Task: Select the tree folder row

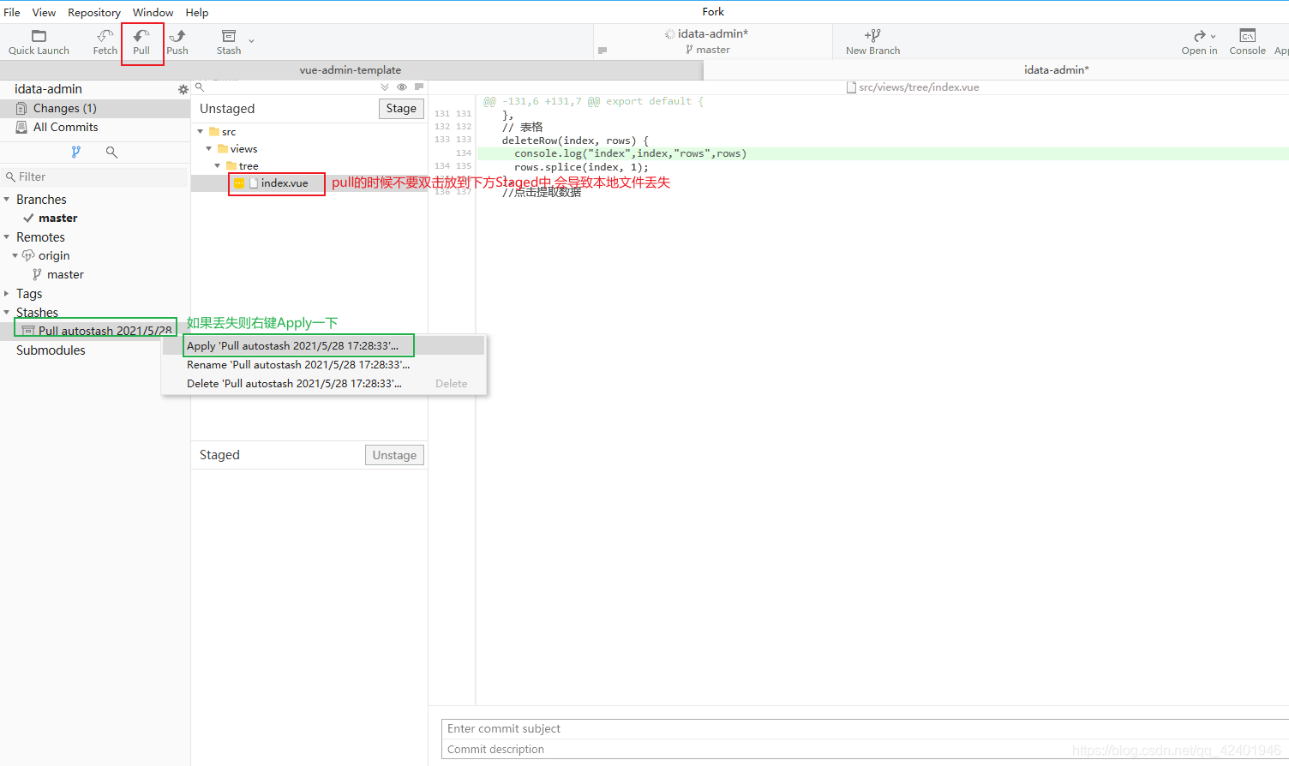Action: tap(309, 166)
